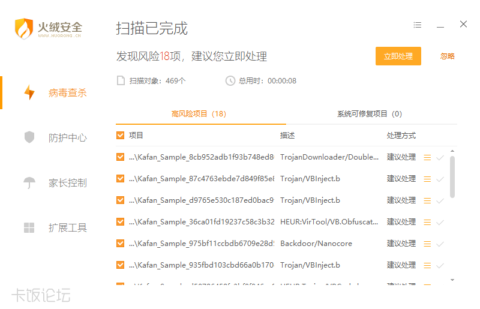Toggle the select-all 项目 header checkbox

click(x=121, y=135)
